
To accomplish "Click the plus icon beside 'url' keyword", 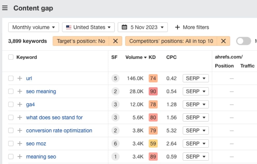I will point(20,78).
